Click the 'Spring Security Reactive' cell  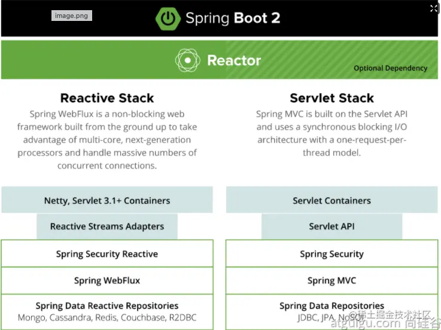point(107,253)
